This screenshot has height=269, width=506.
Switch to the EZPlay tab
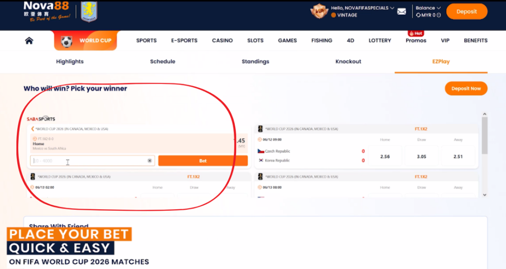(x=441, y=61)
